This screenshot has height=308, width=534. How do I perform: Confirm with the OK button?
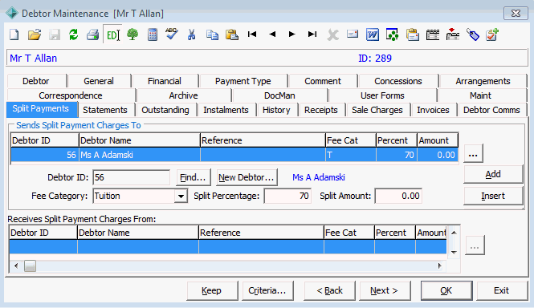click(446, 290)
